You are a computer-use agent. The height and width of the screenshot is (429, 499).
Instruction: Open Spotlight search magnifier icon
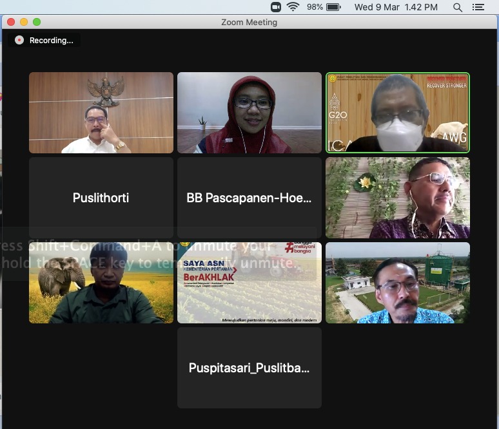click(457, 7)
